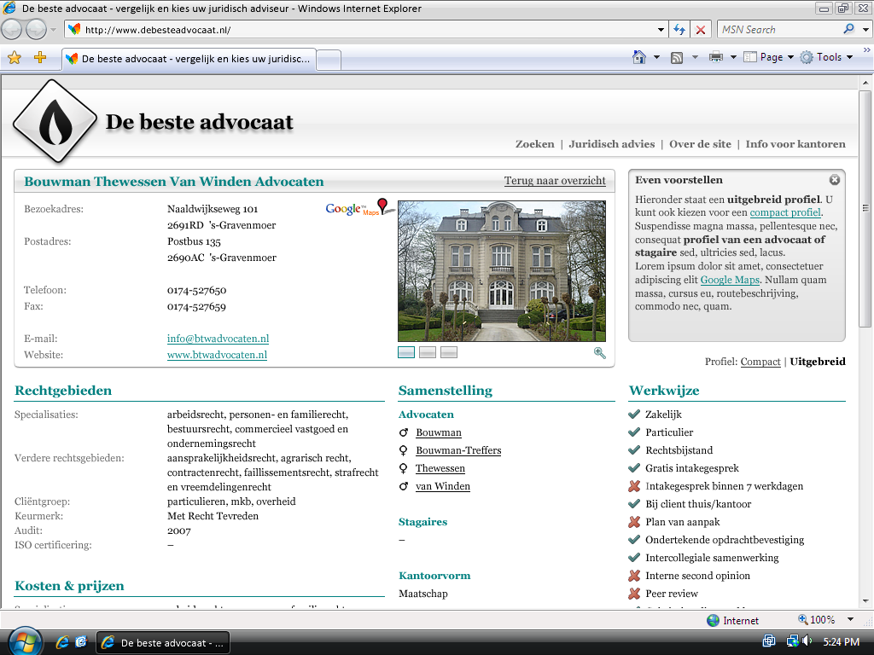Image resolution: width=874 pixels, height=655 pixels.
Task: Click the zoom magnifier under the photo
Action: (x=600, y=352)
